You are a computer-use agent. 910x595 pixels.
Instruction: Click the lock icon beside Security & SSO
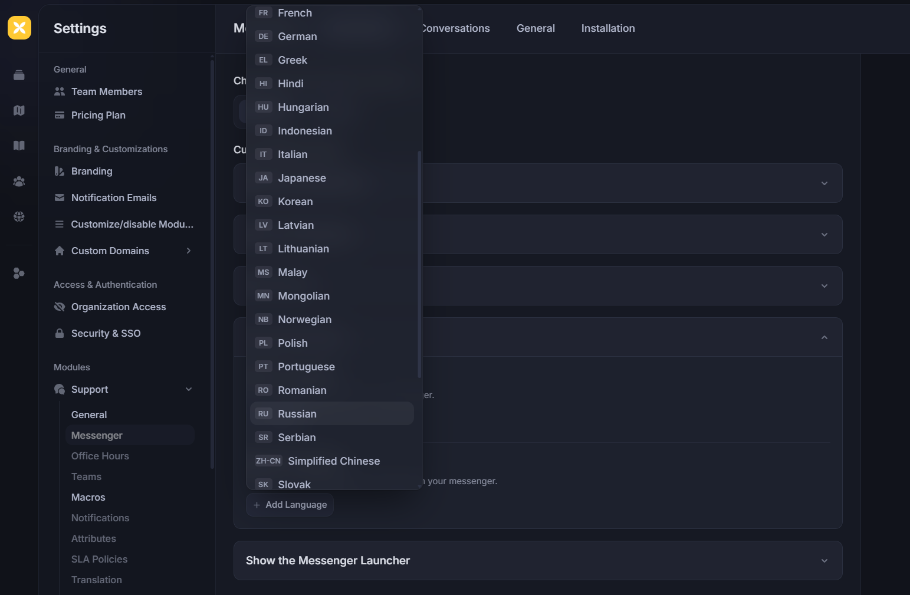(60, 333)
